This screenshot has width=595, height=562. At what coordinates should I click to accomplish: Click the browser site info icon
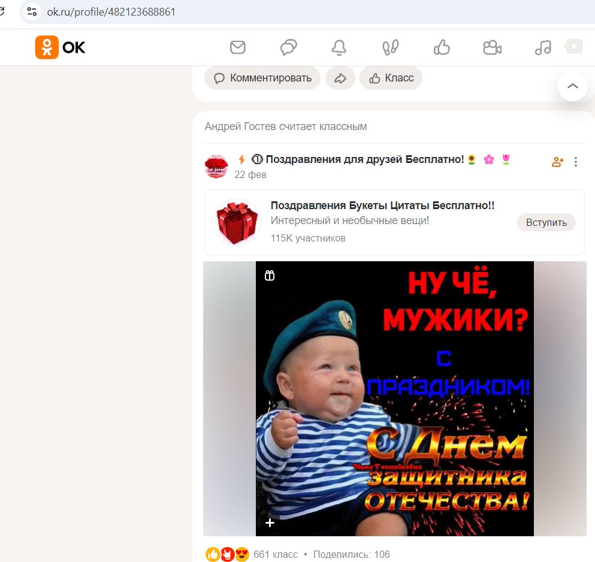pos(32,12)
